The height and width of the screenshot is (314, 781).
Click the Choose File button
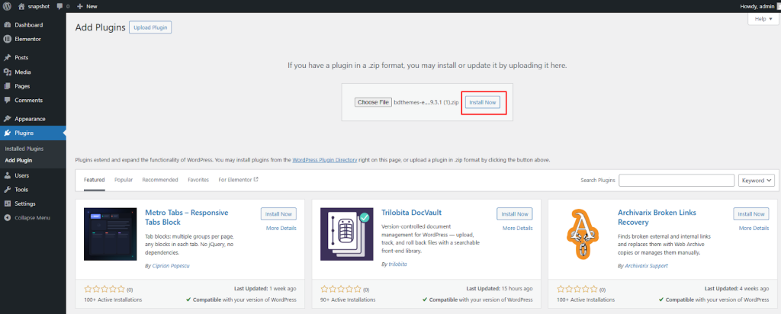coord(373,102)
